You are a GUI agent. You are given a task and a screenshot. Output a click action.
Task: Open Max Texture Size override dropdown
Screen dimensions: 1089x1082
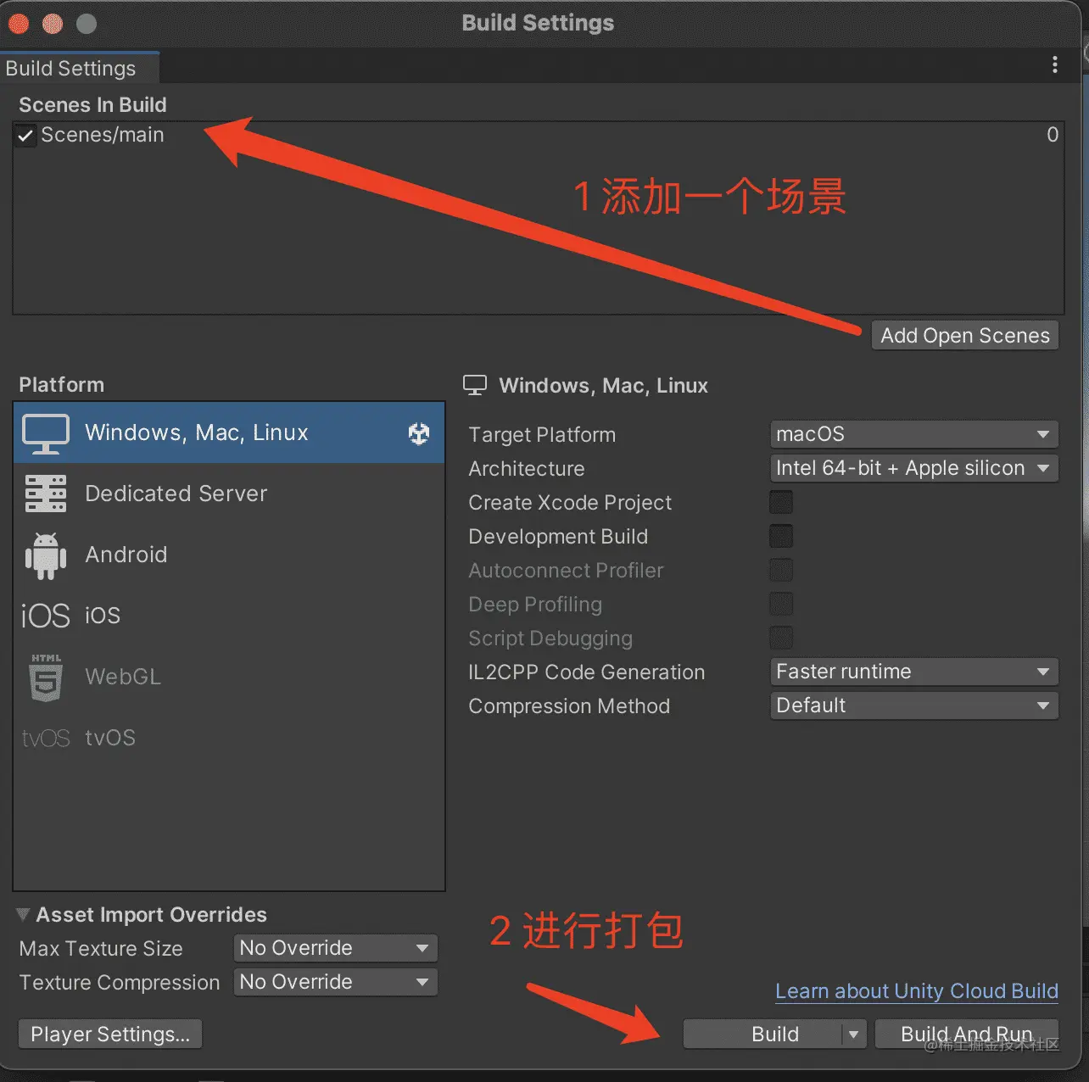(336, 948)
